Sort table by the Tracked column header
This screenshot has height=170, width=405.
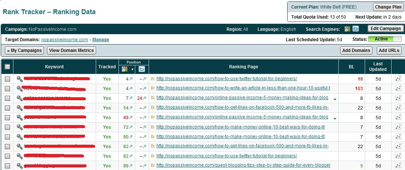pos(107,66)
